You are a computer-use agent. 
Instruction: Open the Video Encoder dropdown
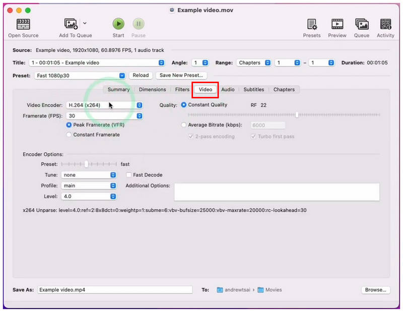tap(104, 105)
